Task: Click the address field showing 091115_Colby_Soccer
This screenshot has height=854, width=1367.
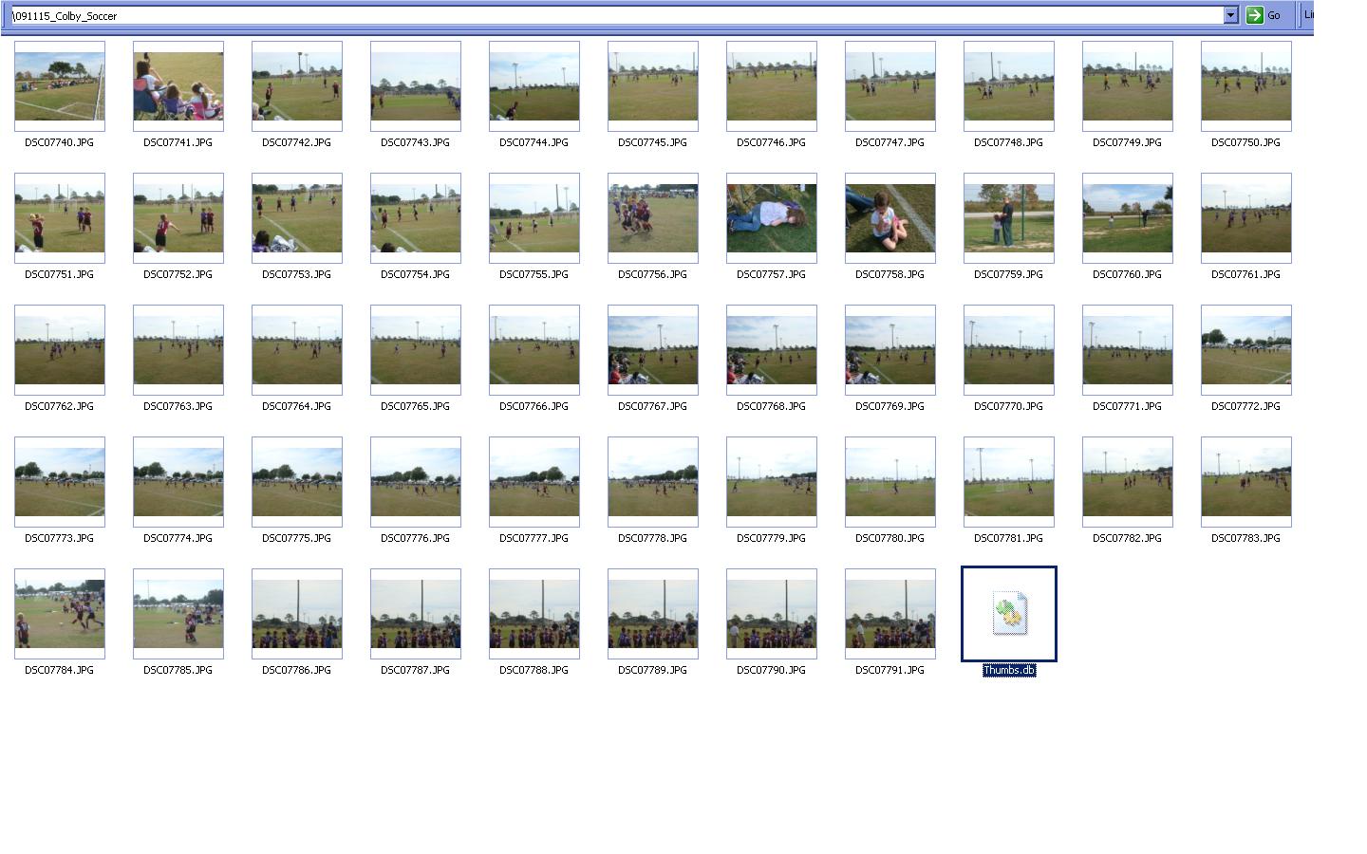Action: tap(617, 15)
